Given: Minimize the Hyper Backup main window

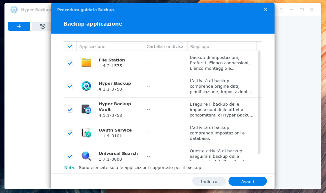Looking at the screenshot, I should click(291, 10).
